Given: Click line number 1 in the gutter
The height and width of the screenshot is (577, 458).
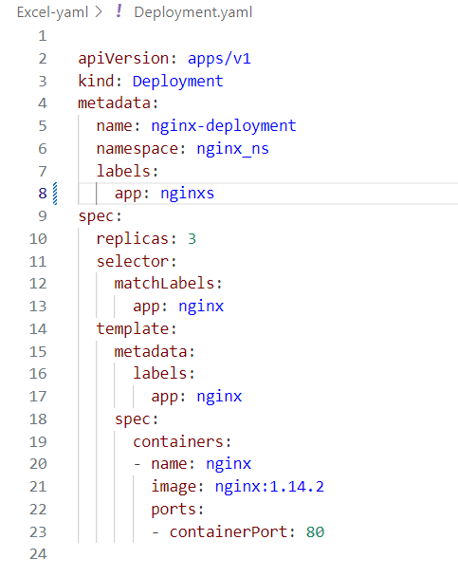Looking at the screenshot, I should (43, 36).
